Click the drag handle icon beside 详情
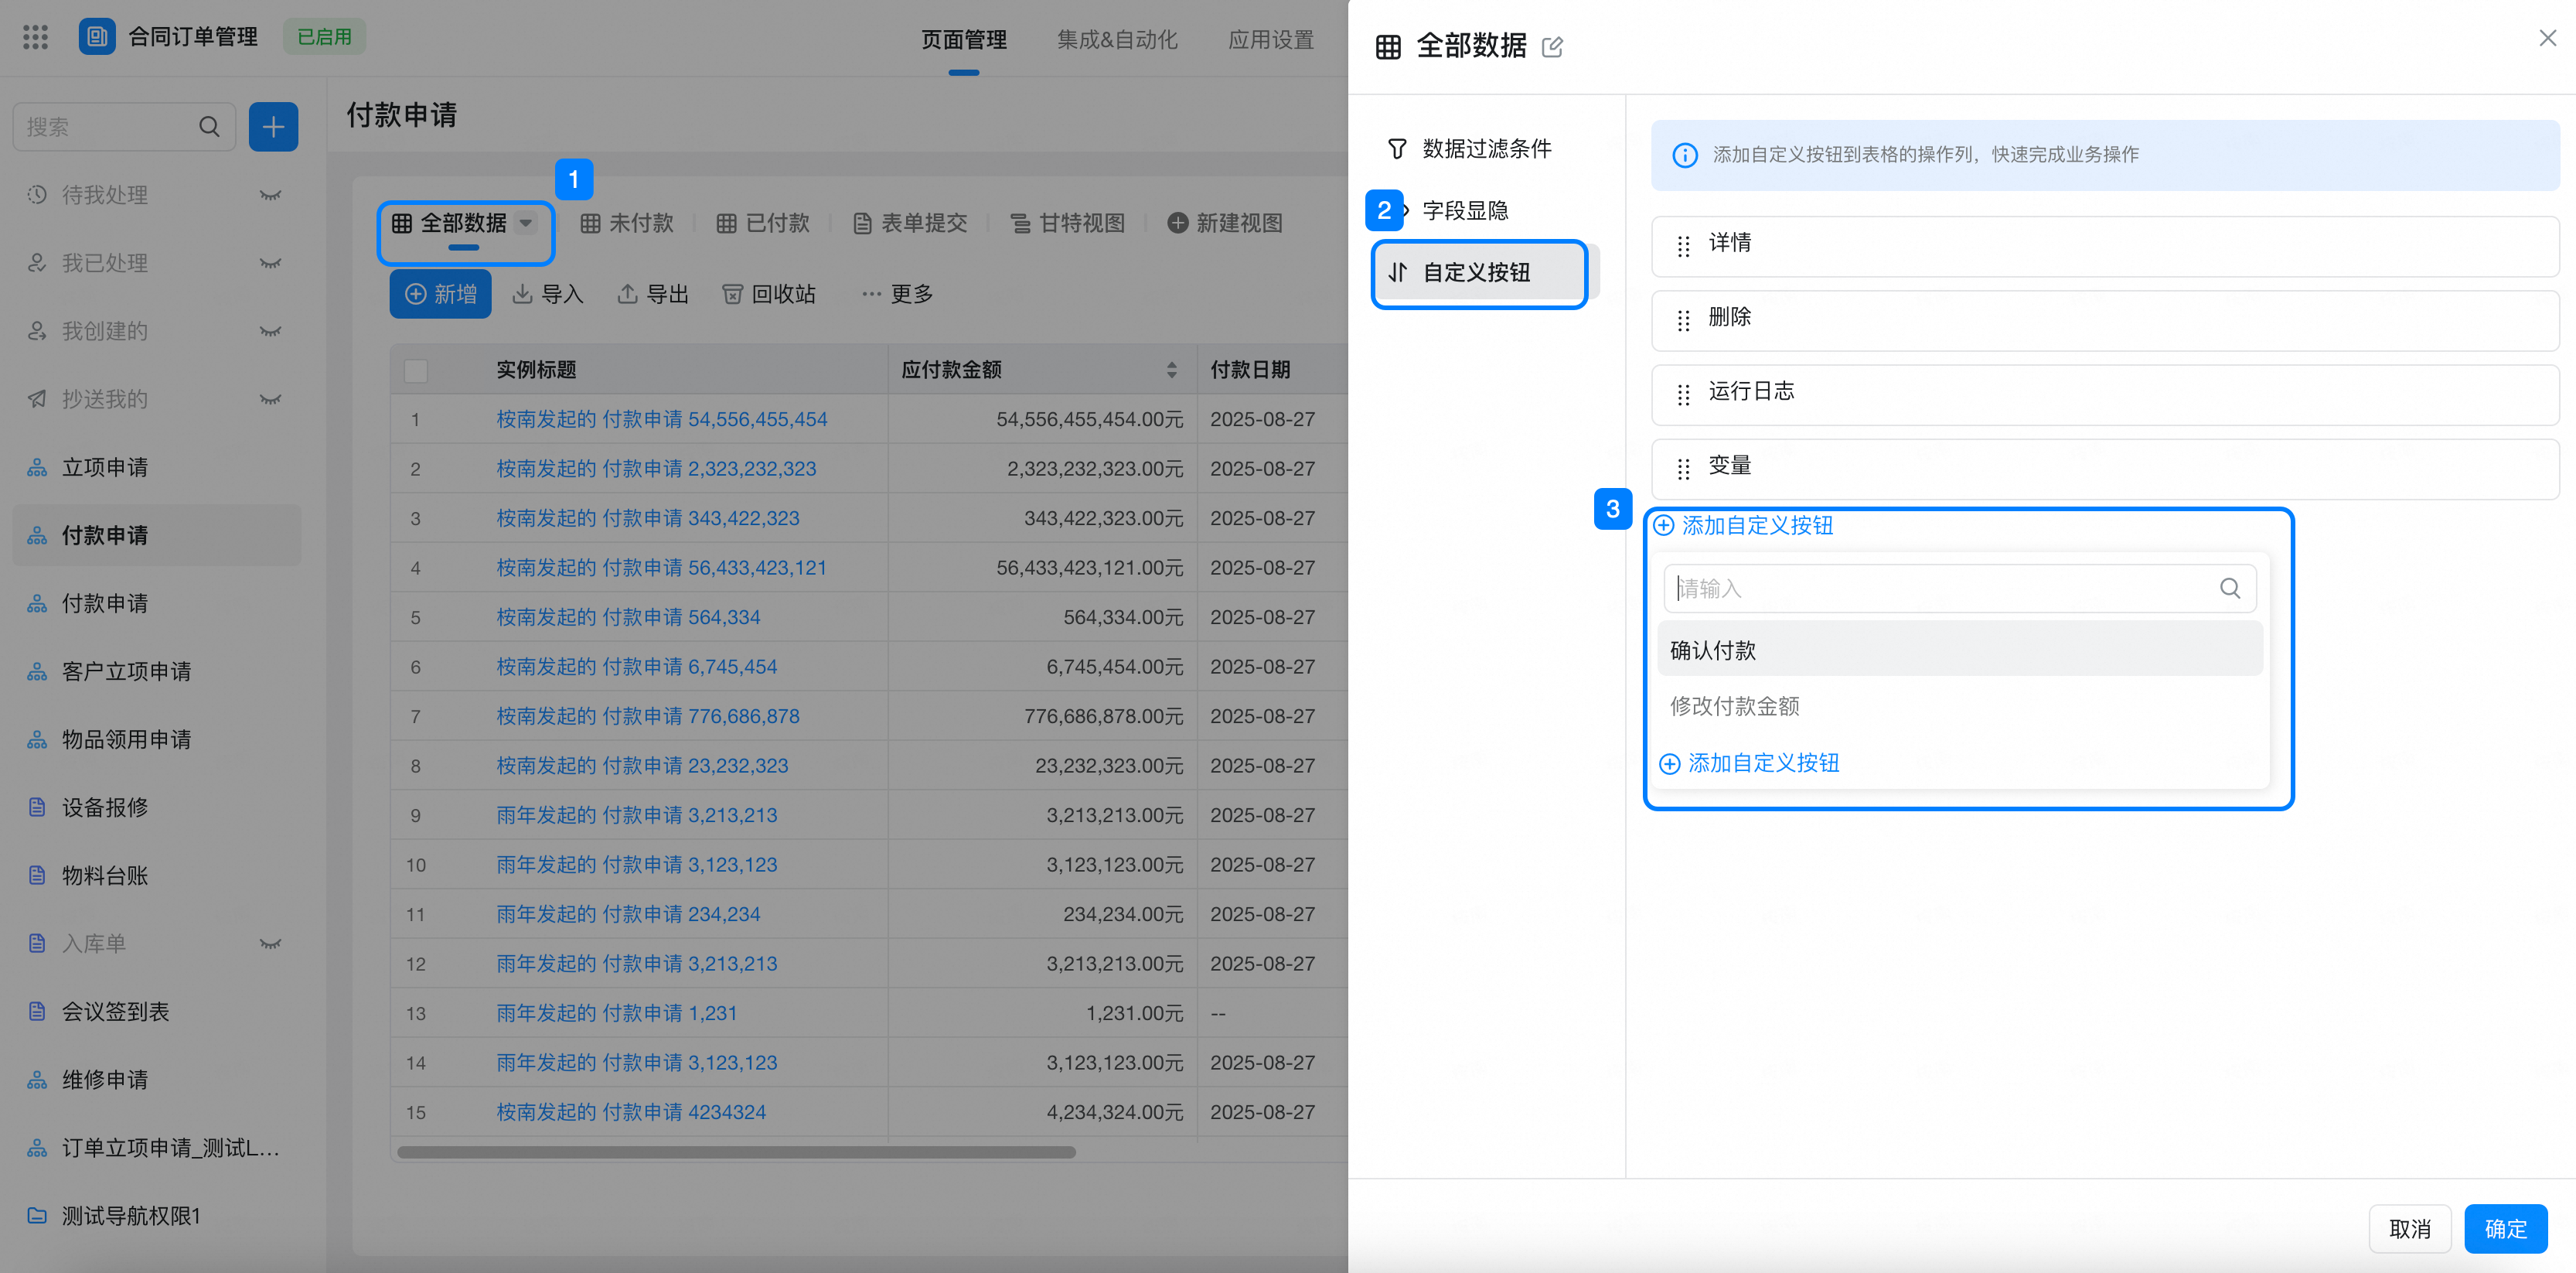The width and height of the screenshot is (2576, 1273). 1683,245
